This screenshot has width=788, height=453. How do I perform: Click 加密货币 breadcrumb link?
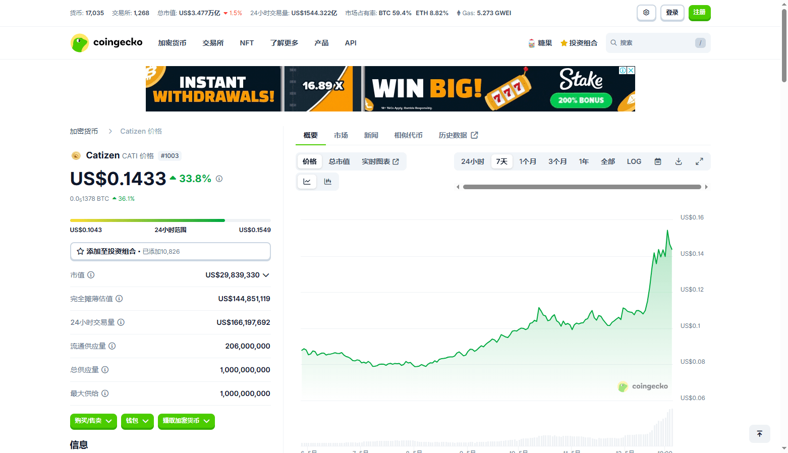pyautogui.click(x=84, y=131)
